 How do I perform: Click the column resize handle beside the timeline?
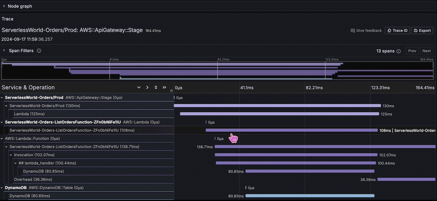(171, 90)
